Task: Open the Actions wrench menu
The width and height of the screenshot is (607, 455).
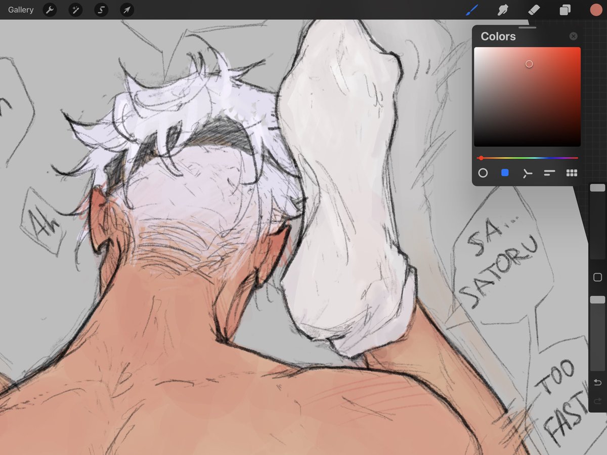Action: [50, 10]
